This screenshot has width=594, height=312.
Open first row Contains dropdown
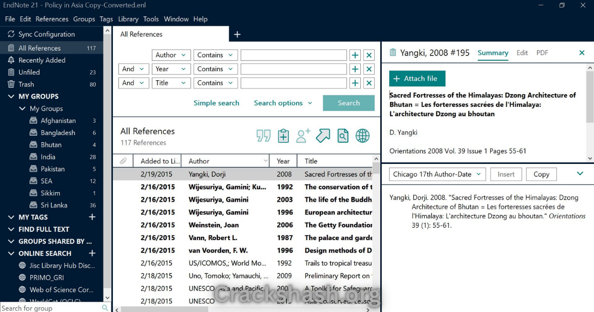click(215, 55)
